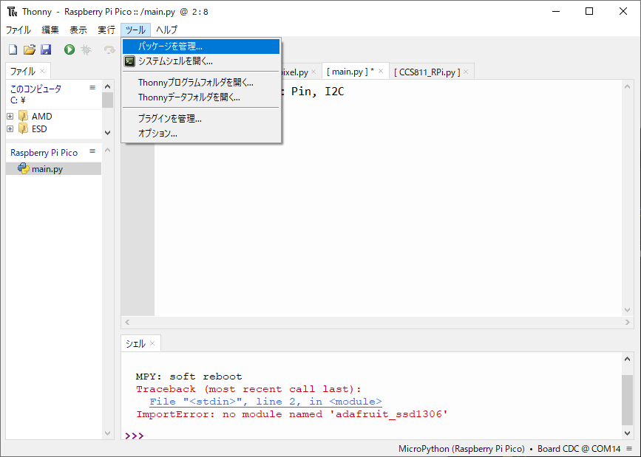Click the ImportError message text in shell
The width and height of the screenshot is (641, 457).
click(292, 414)
